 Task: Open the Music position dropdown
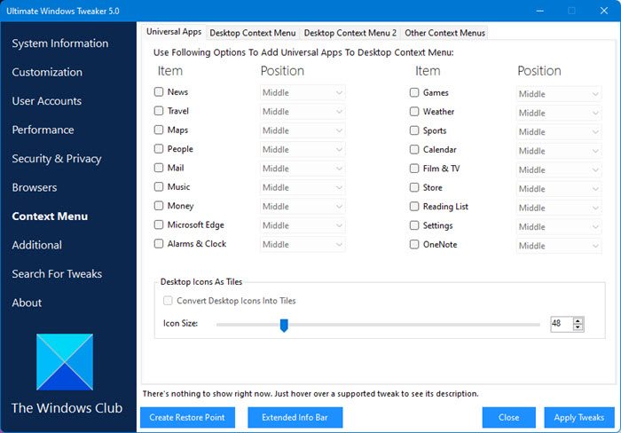tap(303, 187)
